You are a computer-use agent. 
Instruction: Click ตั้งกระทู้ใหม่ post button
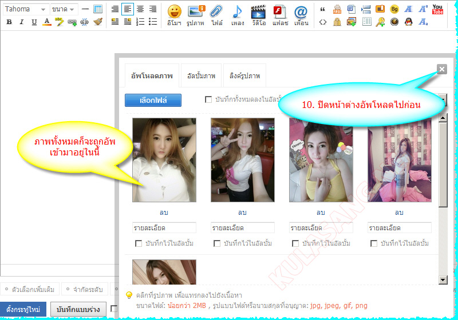click(x=23, y=309)
